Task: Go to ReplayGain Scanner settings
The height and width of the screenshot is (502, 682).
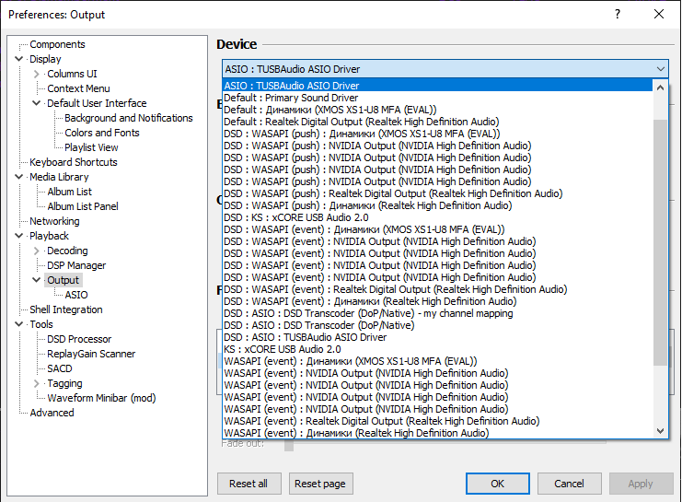Action: click(91, 354)
